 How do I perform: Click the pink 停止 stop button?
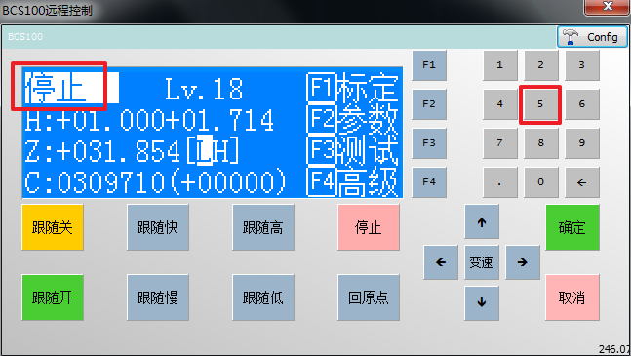pyautogui.click(x=369, y=227)
